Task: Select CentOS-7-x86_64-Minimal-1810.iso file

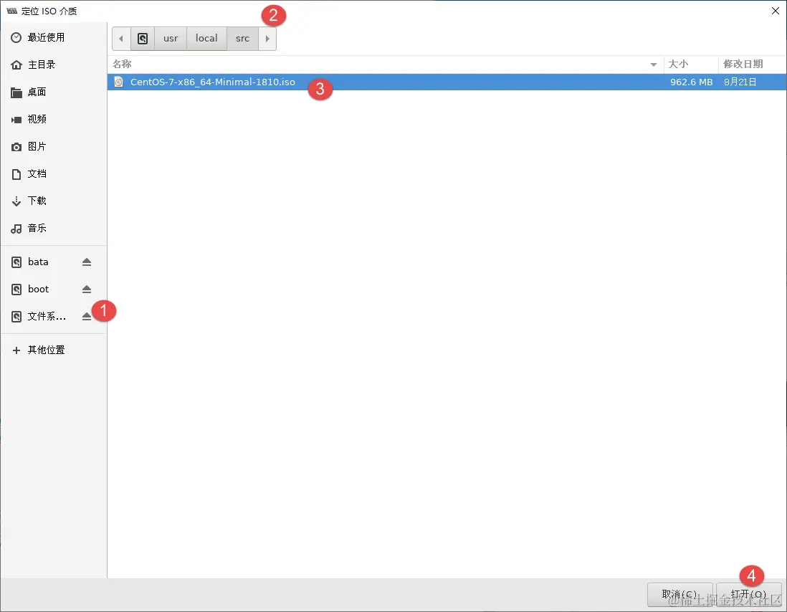Action: (x=447, y=82)
